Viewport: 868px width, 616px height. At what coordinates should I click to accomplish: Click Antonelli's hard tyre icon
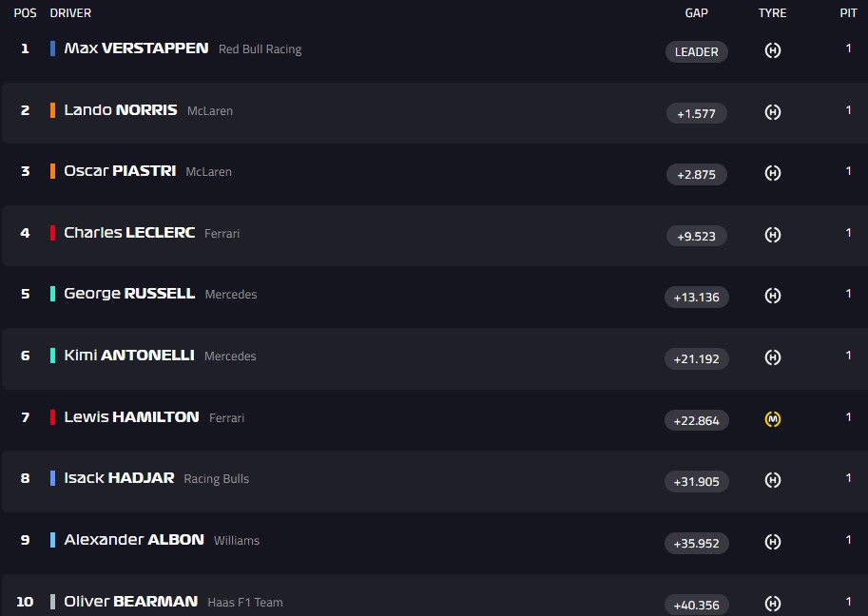(x=773, y=357)
